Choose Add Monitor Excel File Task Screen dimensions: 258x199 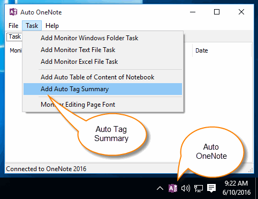103,62
